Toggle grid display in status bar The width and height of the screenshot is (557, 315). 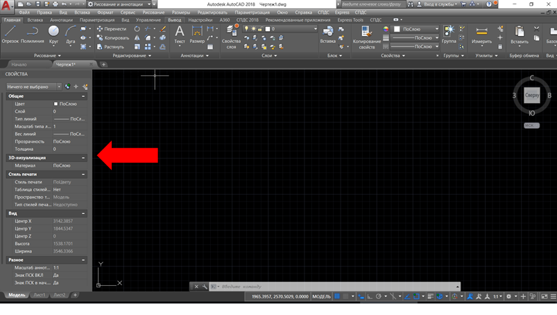[x=336, y=297]
